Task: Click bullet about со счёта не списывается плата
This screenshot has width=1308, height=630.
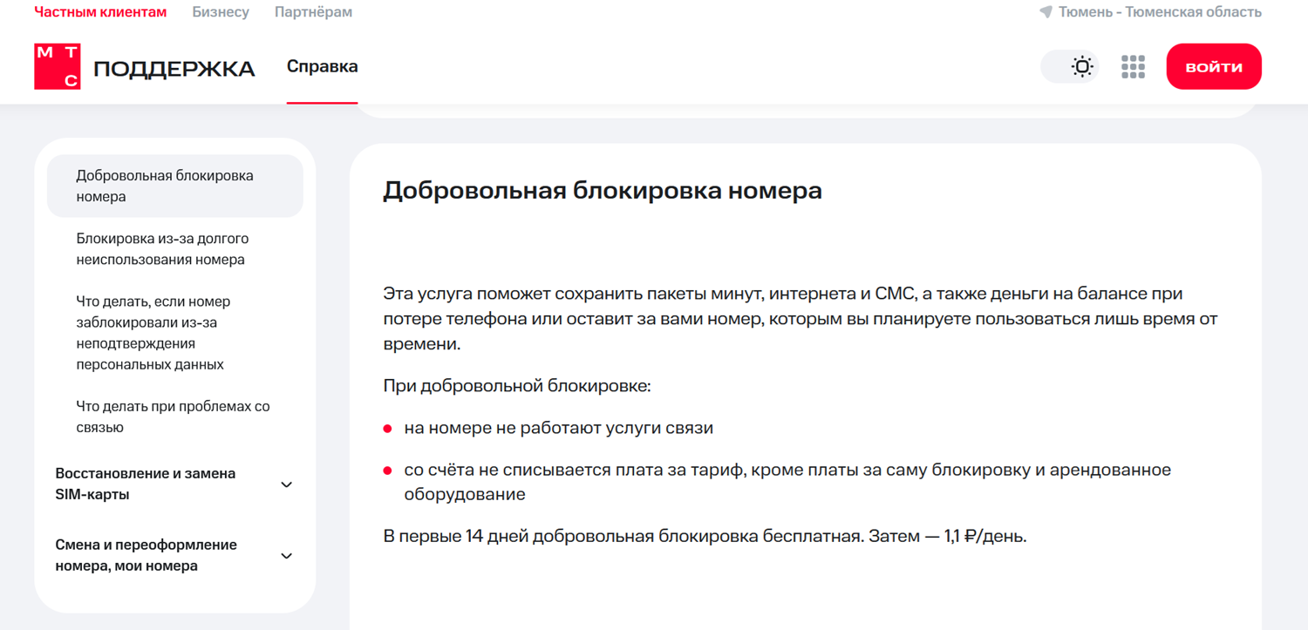Action: pyautogui.click(x=787, y=482)
